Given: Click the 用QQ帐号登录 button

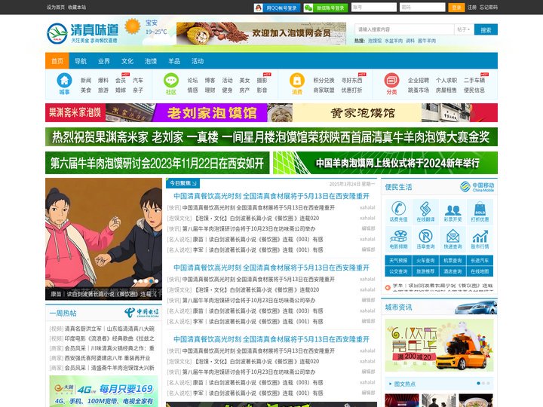Looking at the screenshot, I should pyautogui.click(x=277, y=8).
